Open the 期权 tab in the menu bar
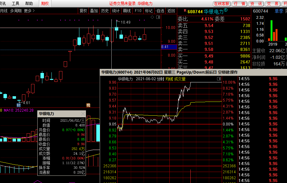Screen dimensions: 287x183 pyautogui.click(x=45, y=3)
